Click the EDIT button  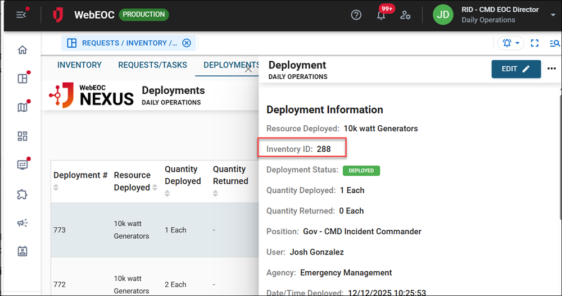point(515,69)
